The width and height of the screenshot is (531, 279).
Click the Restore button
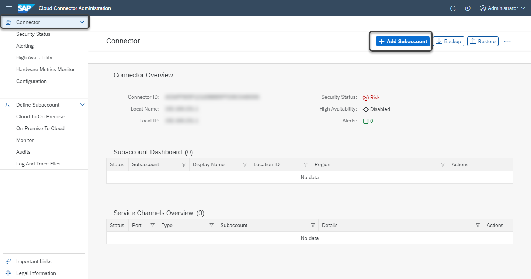[x=483, y=41]
